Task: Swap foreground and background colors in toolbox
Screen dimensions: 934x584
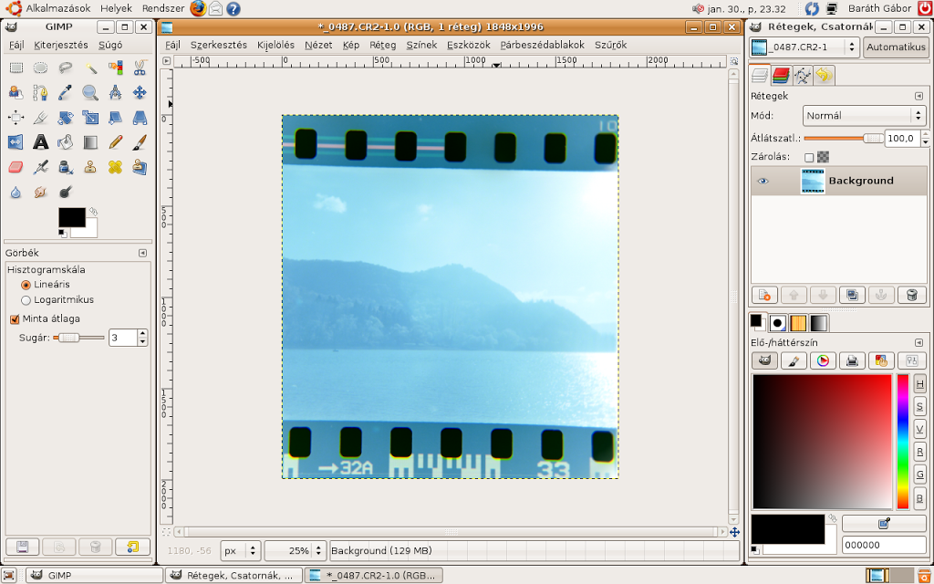Action: pyautogui.click(x=93, y=212)
